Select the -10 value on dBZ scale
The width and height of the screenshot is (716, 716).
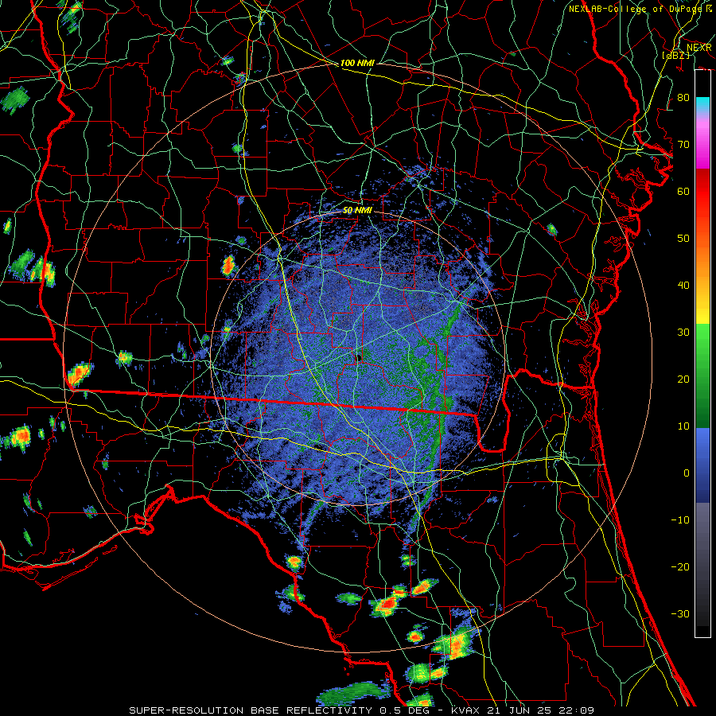[680, 520]
